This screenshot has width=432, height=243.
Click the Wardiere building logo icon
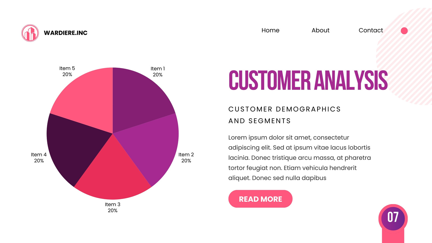pos(30,33)
